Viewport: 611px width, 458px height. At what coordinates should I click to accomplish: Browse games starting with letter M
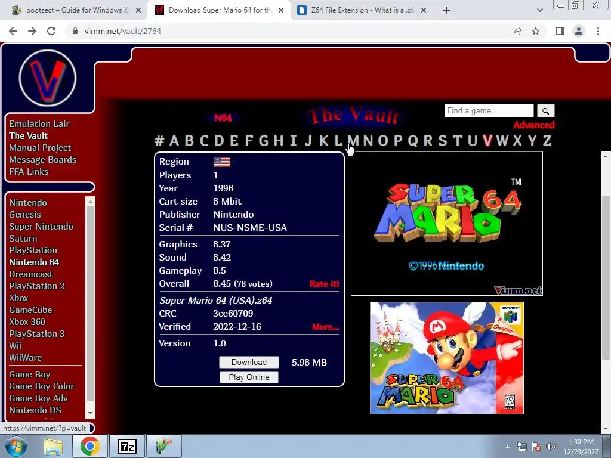pyautogui.click(x=353, y=141)
